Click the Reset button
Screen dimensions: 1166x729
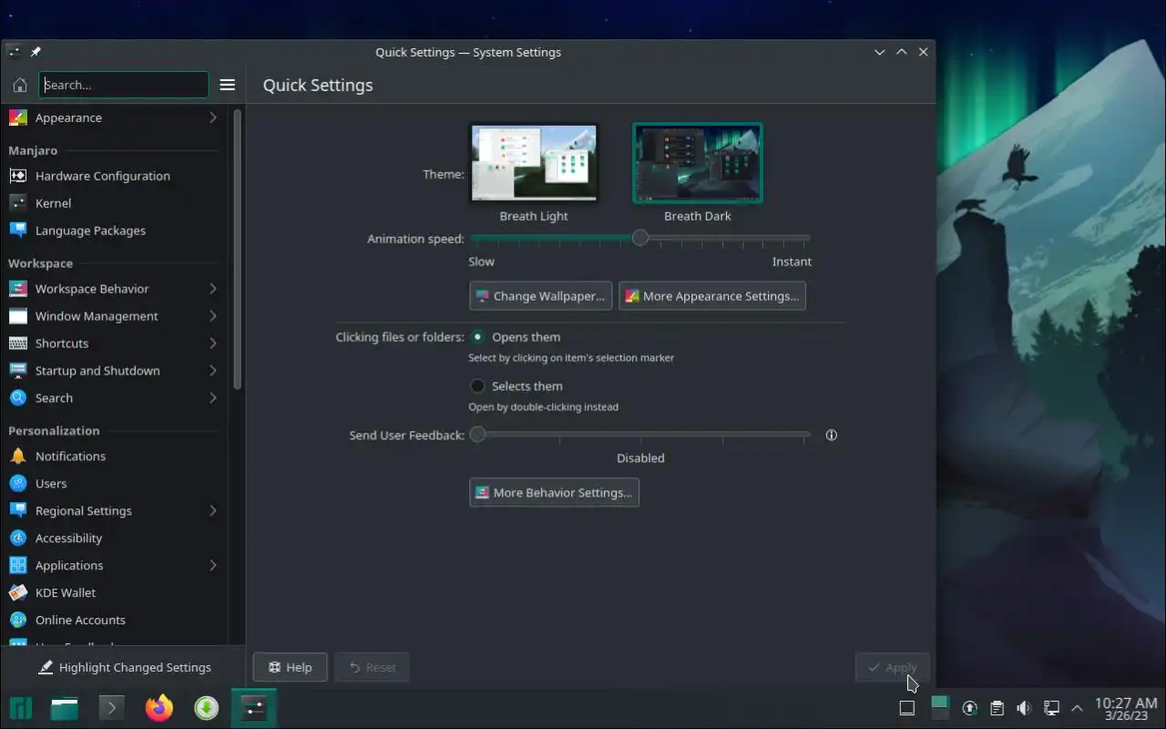coord(372,668)
